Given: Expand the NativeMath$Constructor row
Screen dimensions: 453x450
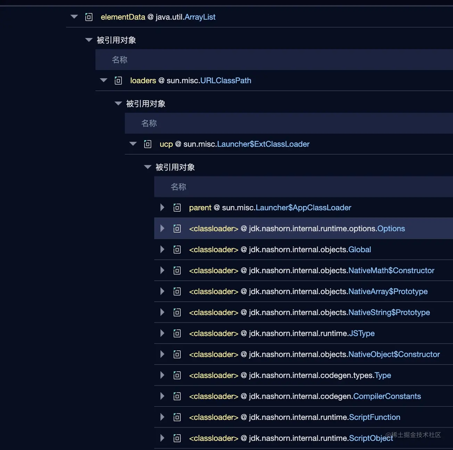Looking at the screenshot, I should [162, 270].
